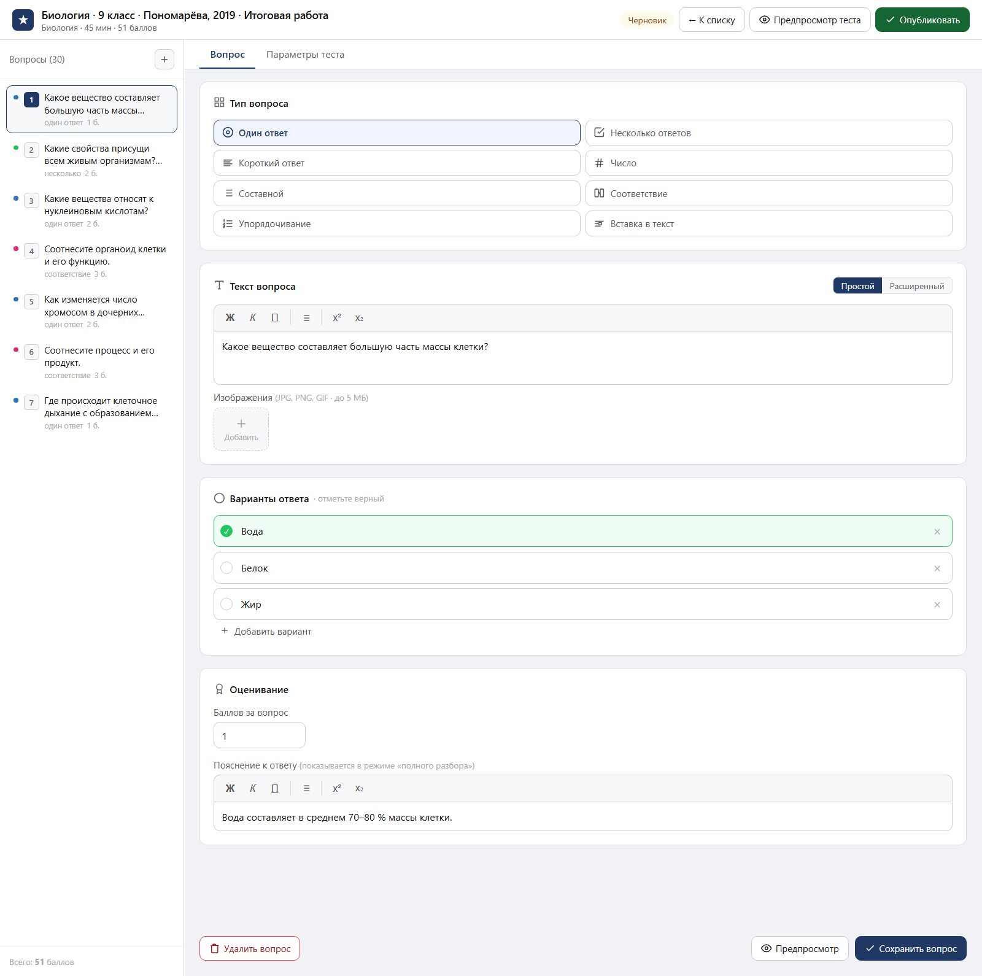Add an image with the Добавить tile
This screenshot has width=982, height=976.
[241, 429]
